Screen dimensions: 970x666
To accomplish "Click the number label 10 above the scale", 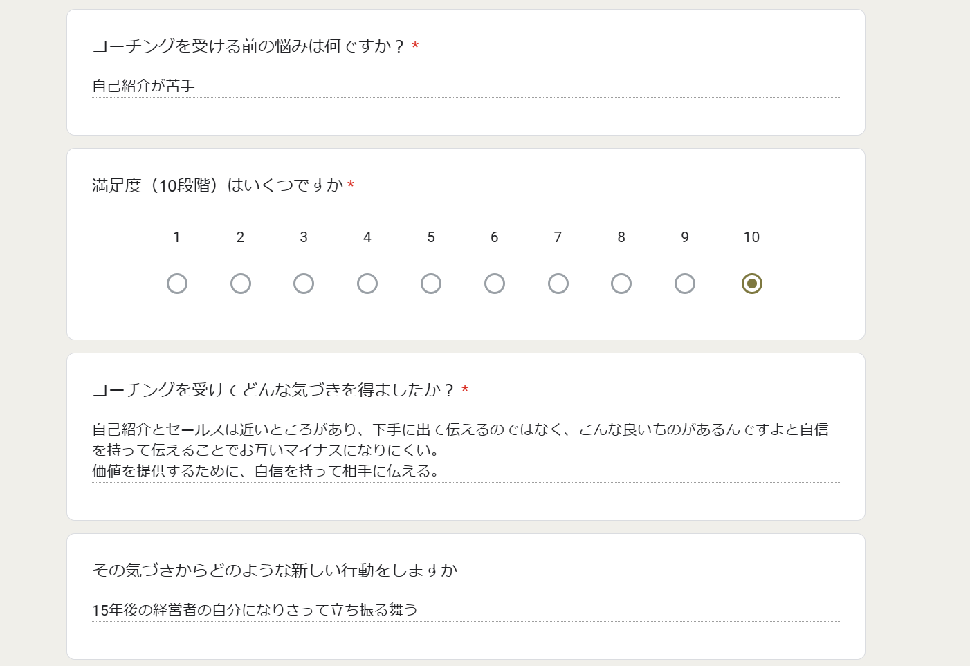I will click(x=752, y=237).
